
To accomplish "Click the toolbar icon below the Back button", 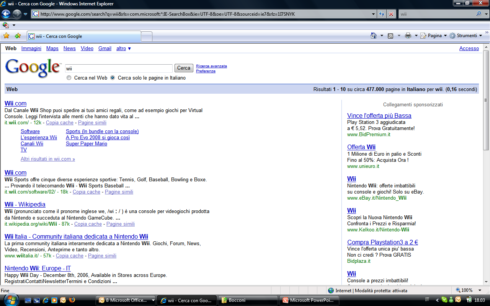I will (x=6, y=25).
